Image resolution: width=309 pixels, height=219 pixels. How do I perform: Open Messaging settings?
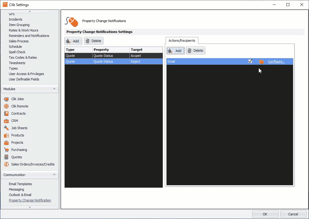[x=16, y=189]
